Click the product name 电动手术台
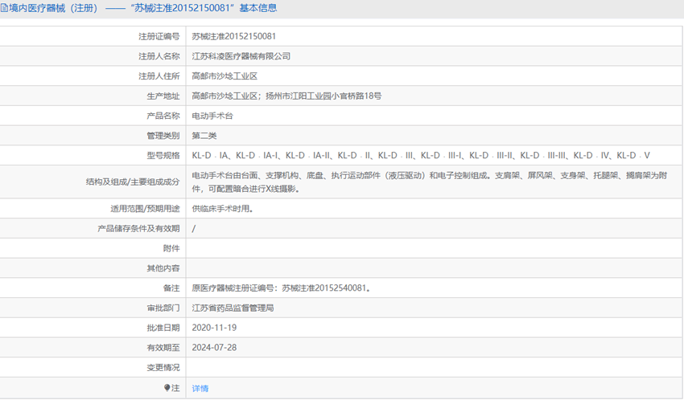Screen dimensions: 684x400 point(212,116)
